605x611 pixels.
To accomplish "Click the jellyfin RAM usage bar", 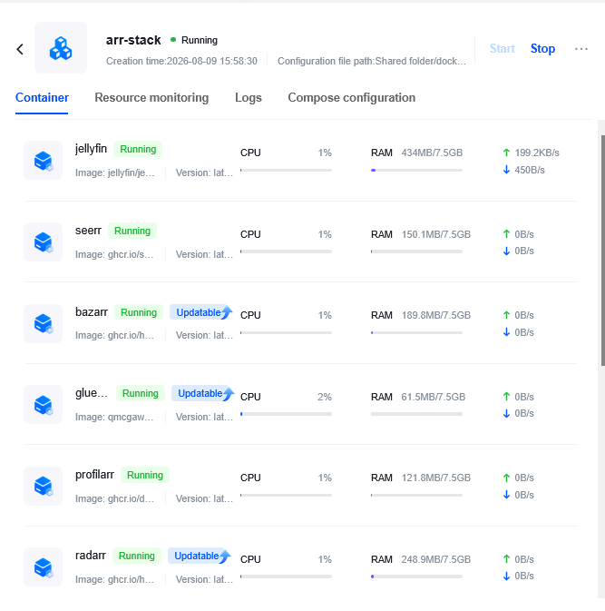I will (x=416, y=171).
